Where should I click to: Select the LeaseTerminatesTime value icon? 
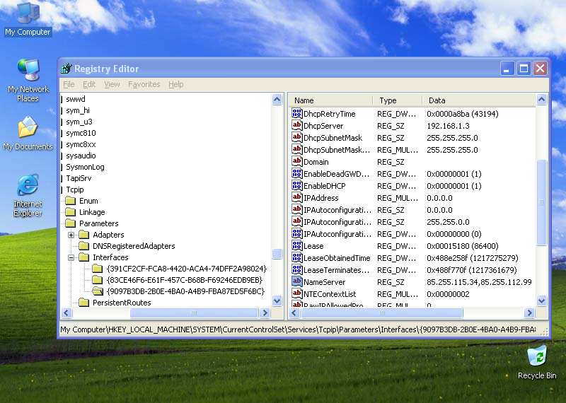pyautogui.click(x=296, y=269)
